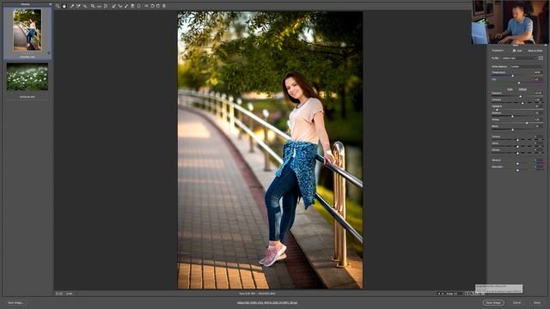Click the main portrait preview image
Screen dimensions: 550x309
coord(270,150)
